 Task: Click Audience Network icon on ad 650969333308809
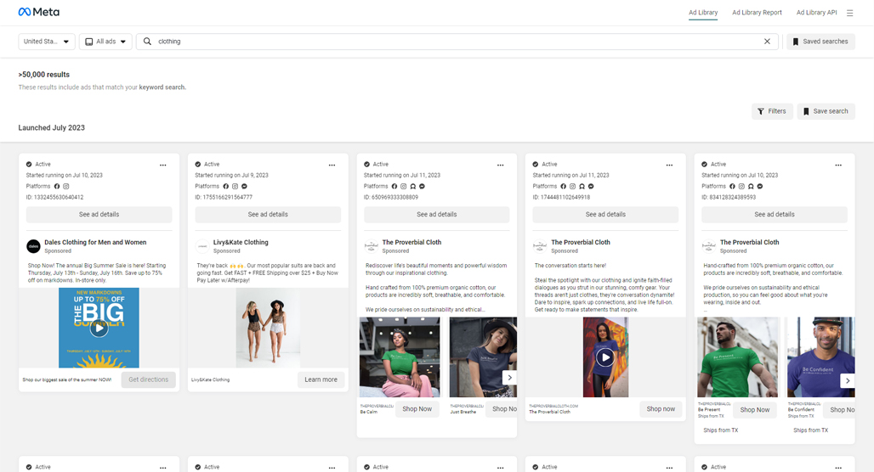[x=412, y=187]
